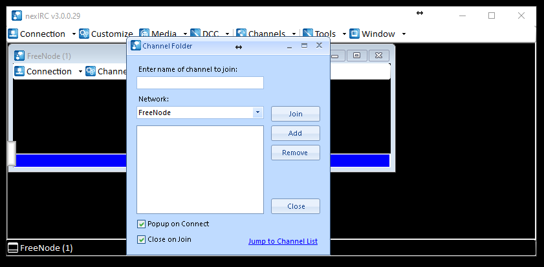544x267 pixels.
Task: Toggle the Close on Join checkbox
Action: pos(141,240)
